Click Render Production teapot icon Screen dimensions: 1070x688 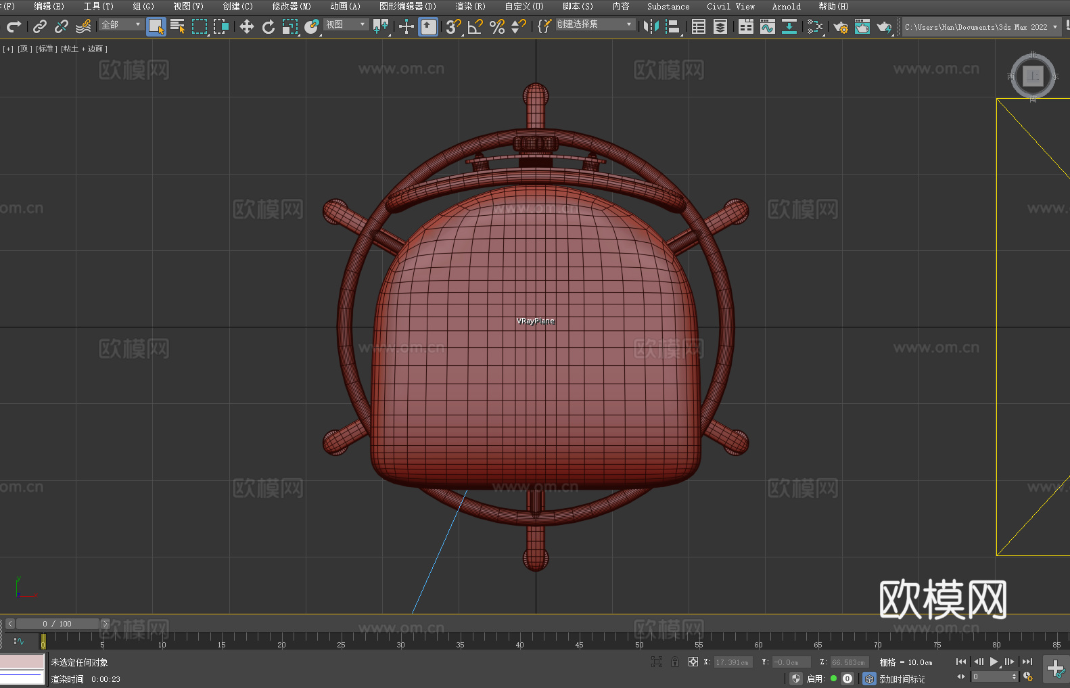coord(884,26)
